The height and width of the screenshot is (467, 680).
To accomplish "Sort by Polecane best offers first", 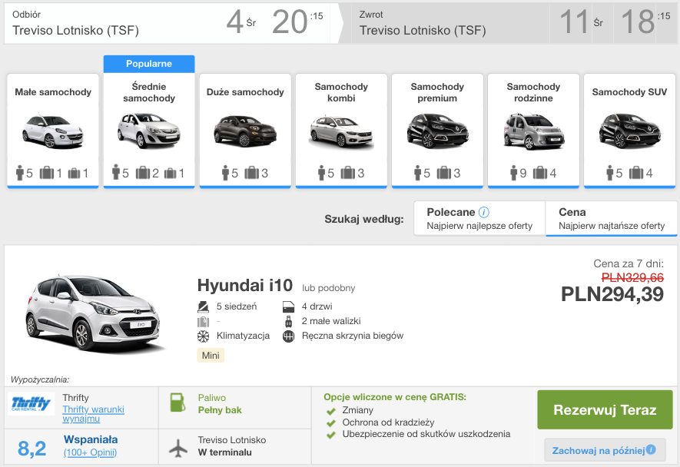I will [479, 219].
